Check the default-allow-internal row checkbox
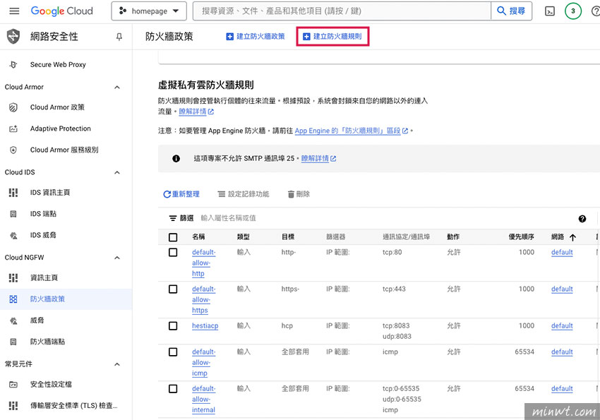The height and width of the screenshot is (420, 600). 173,389
